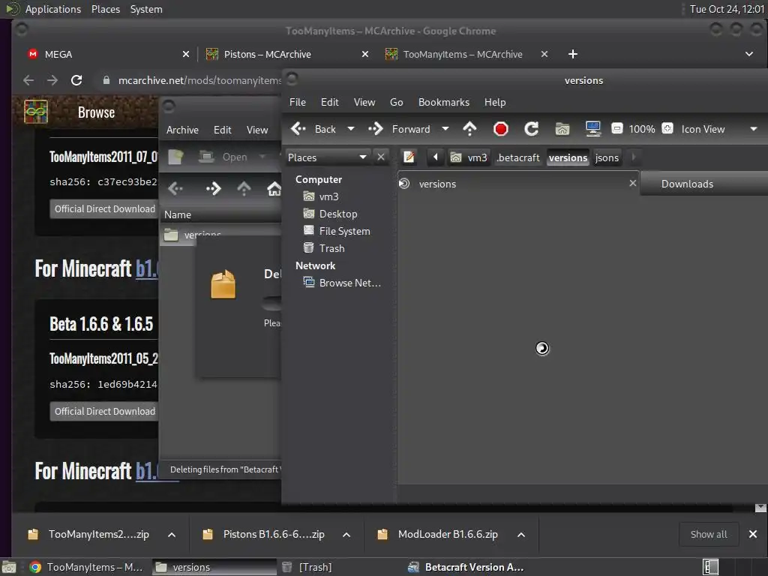Close the versions file manager tab
This screenshot has height=576, width=768.
coord(632,183)
